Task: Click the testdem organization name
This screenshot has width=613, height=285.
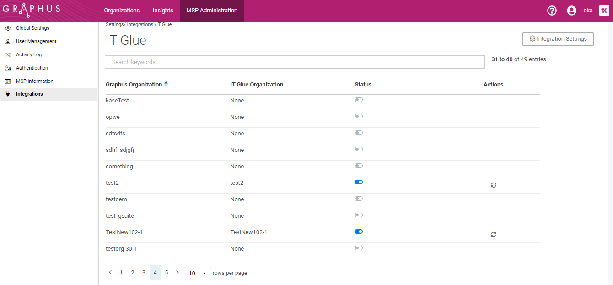Action: [x=116, y=199]
